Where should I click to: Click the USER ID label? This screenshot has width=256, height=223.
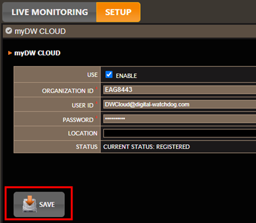point(82,105)
